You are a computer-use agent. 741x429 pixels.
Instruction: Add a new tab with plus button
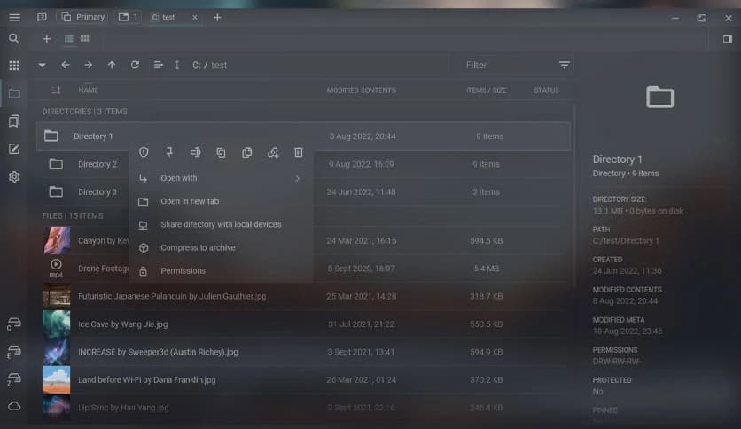point(217,18)
